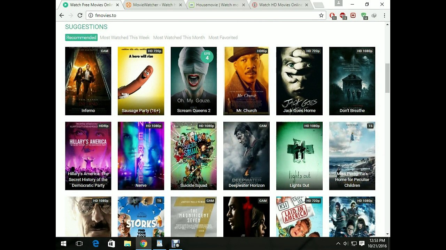
Task: Click the site info icon beside fmovies.to
Action: 91,15
